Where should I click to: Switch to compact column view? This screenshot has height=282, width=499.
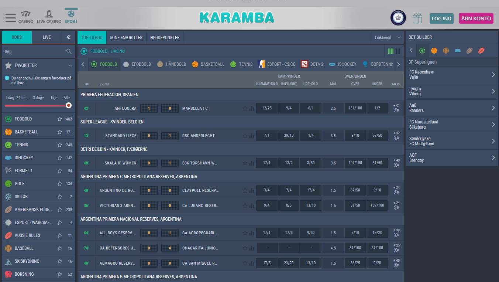coord(398,51)
